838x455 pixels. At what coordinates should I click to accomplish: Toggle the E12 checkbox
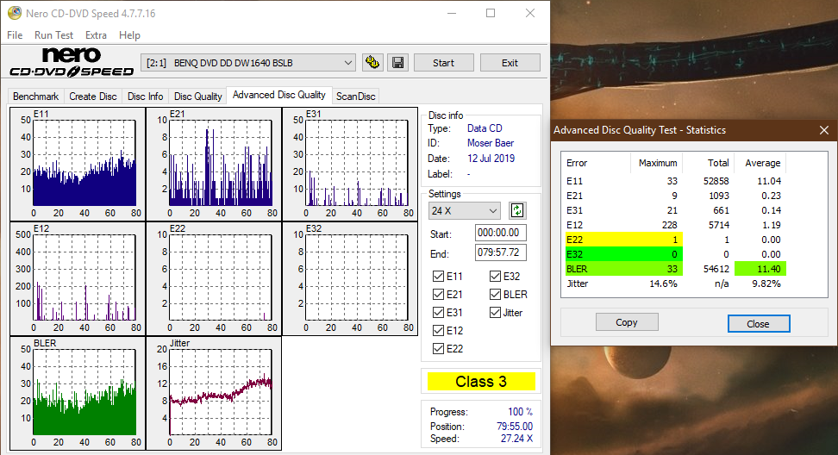[438, 331]
